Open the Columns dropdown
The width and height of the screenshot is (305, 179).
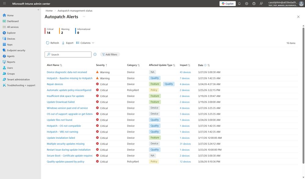tap(85, 43)
